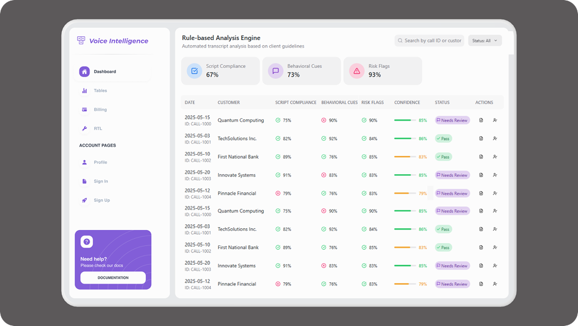The height and width of the screenshot is (326, 578).
Task: Open the Profile person icon
Action: (x=84, y=162)
